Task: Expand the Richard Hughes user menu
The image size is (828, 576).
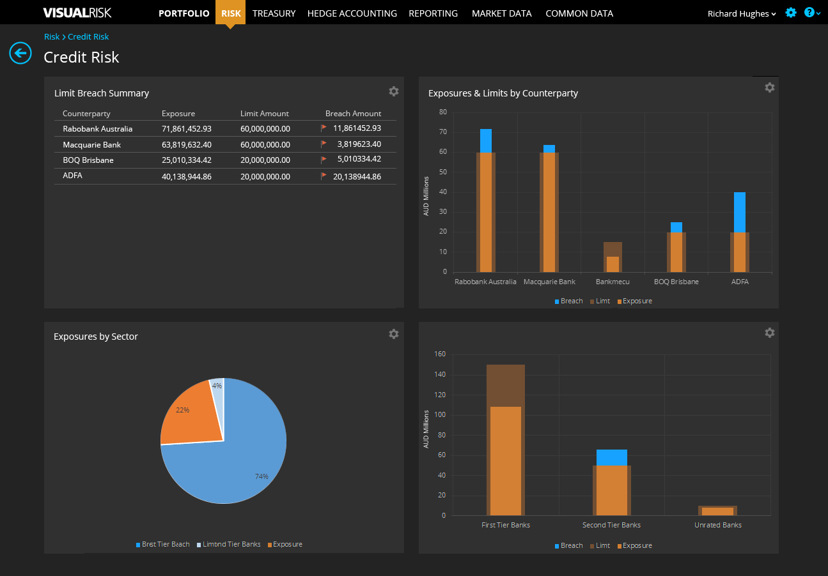Action: point(742,13)
